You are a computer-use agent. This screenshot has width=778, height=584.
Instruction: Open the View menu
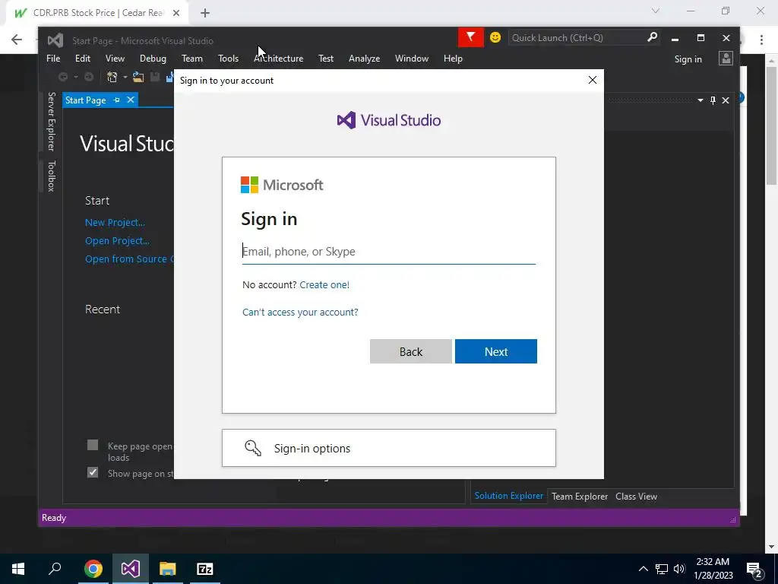(115, 58)
